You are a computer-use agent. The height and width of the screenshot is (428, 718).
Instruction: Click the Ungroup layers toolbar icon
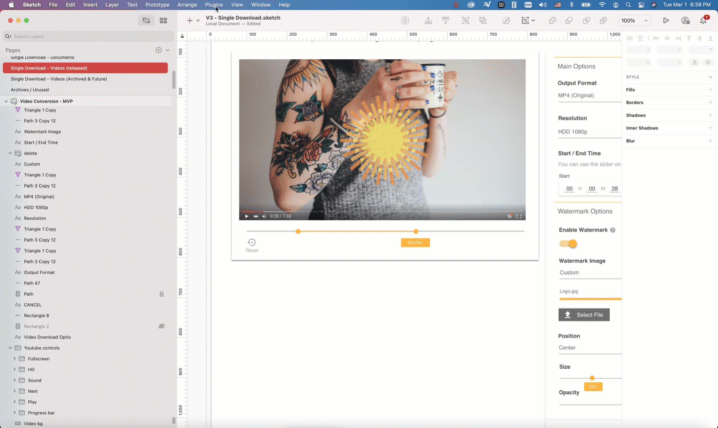point(483,20)
